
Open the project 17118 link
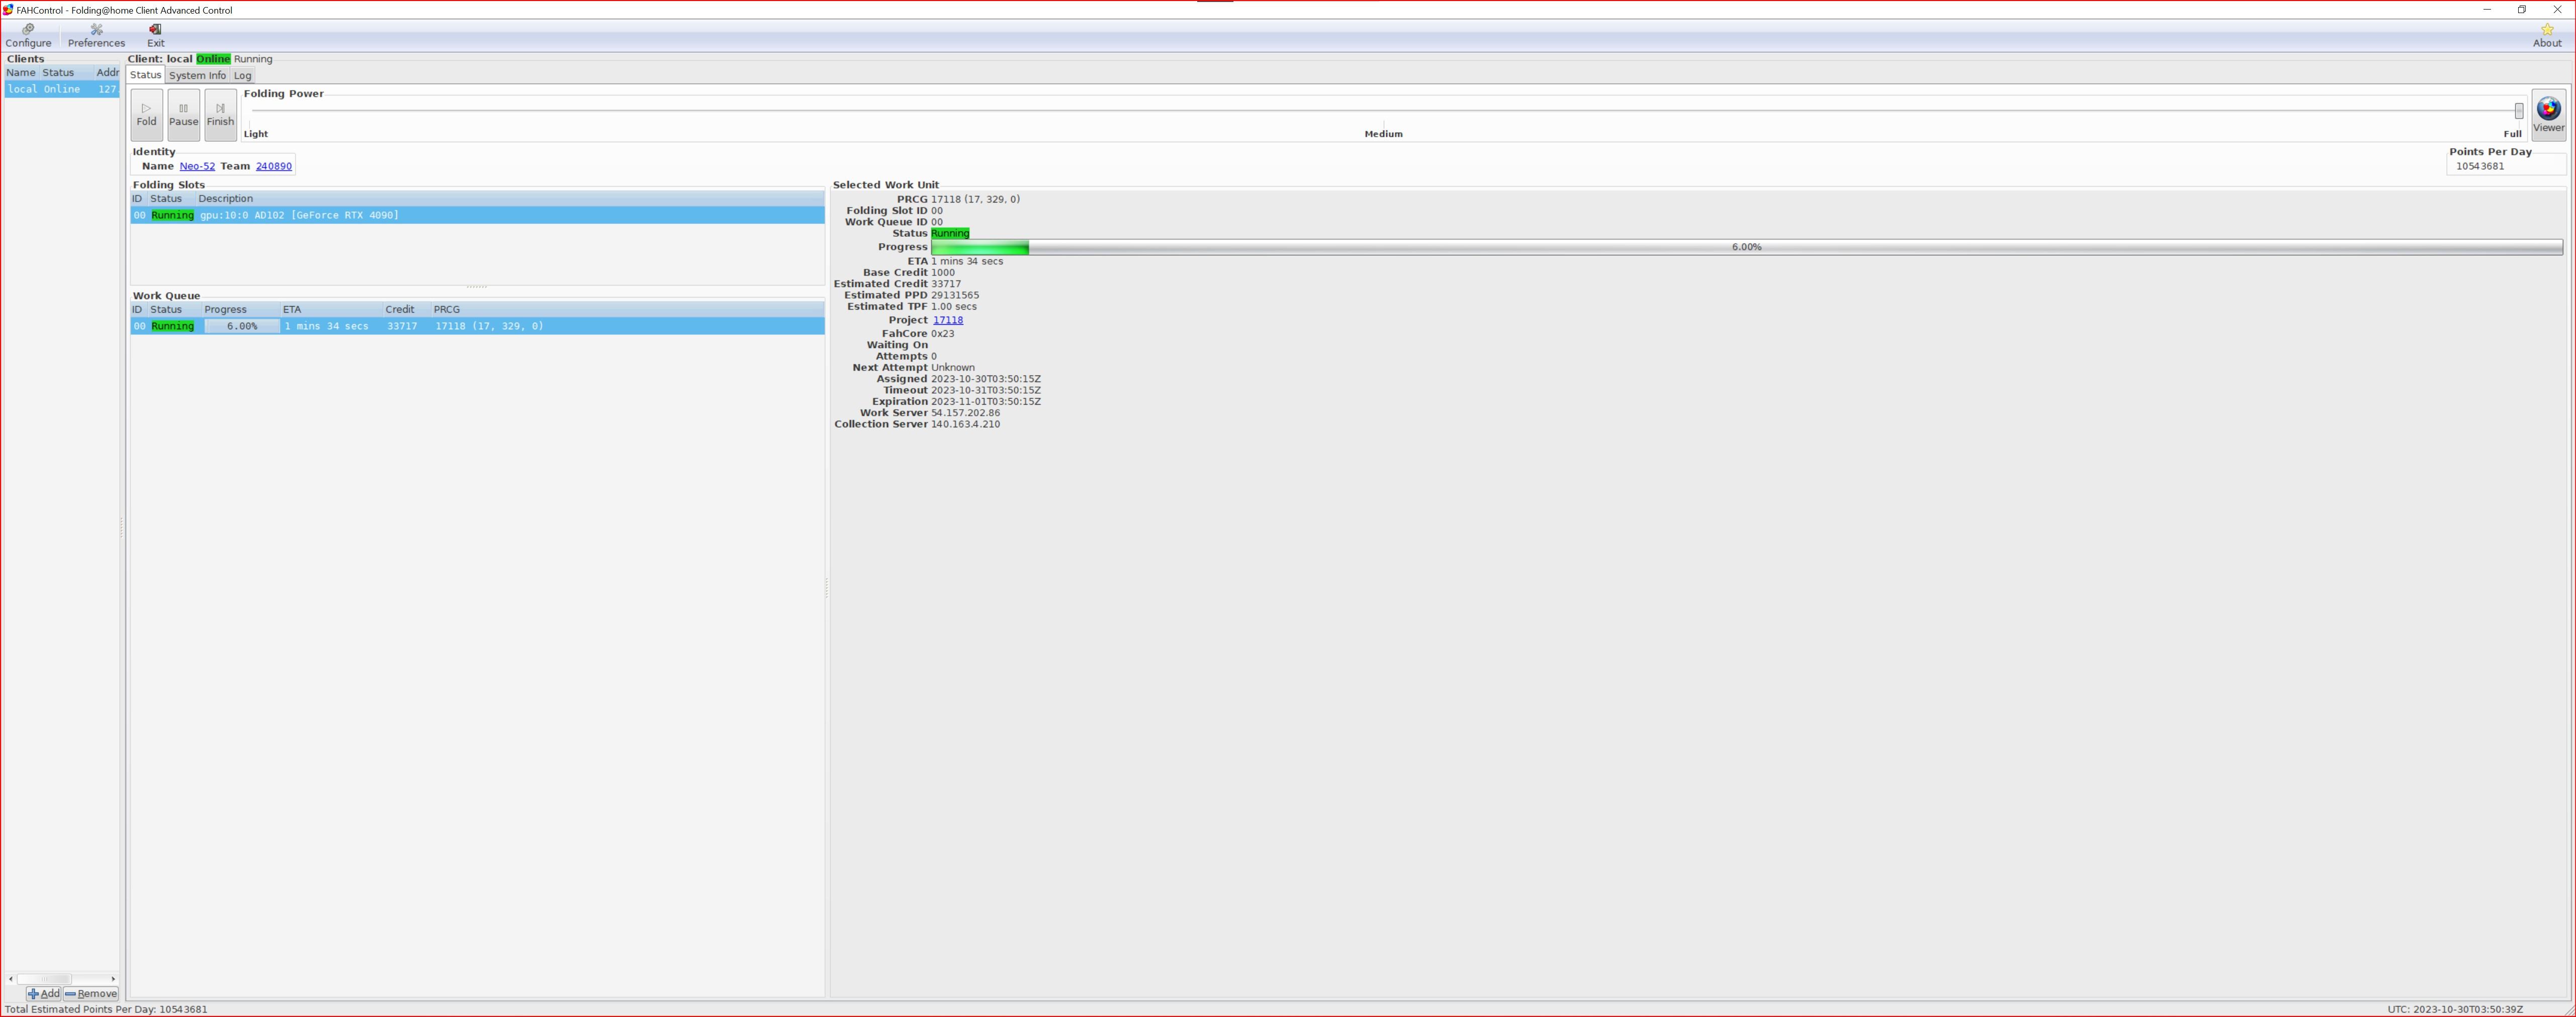click(947, 320)
